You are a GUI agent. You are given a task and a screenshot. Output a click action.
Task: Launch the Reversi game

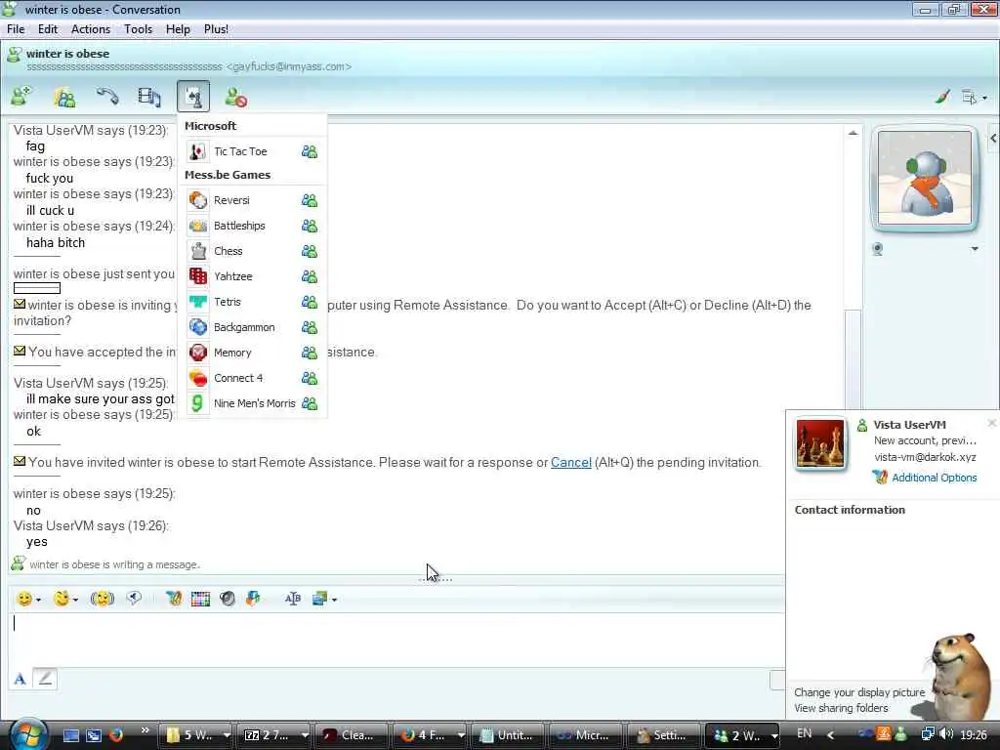tap(231, 200)
